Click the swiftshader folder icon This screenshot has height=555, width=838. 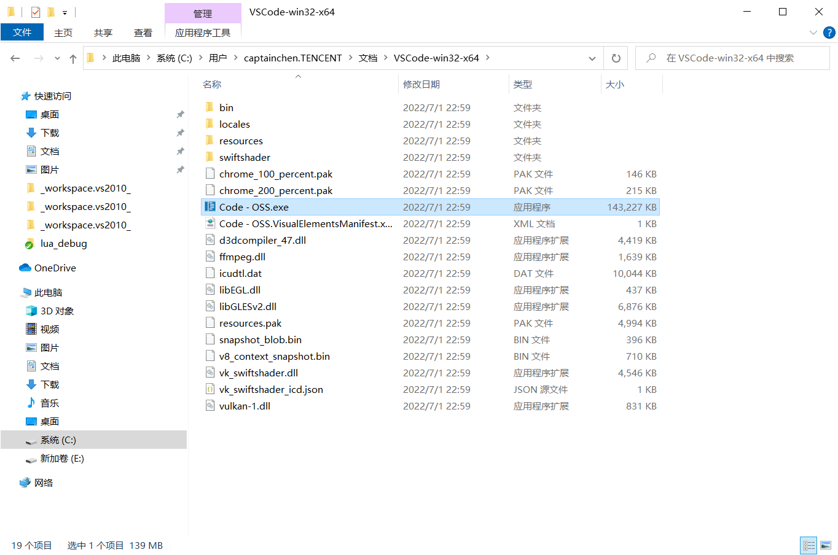(209, 157)
